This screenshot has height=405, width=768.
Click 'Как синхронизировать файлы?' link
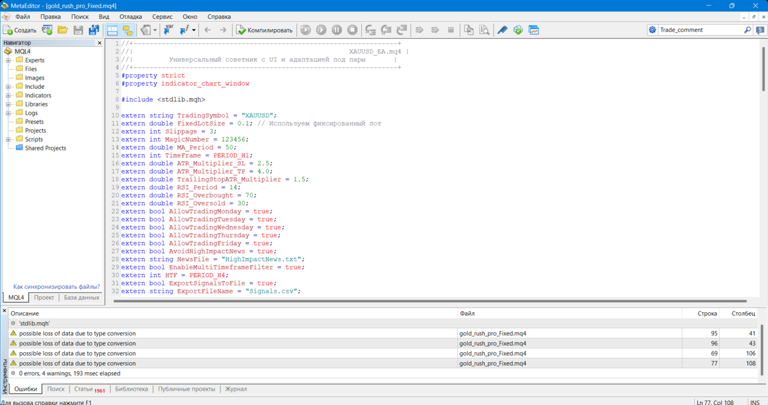pos(57,287)
